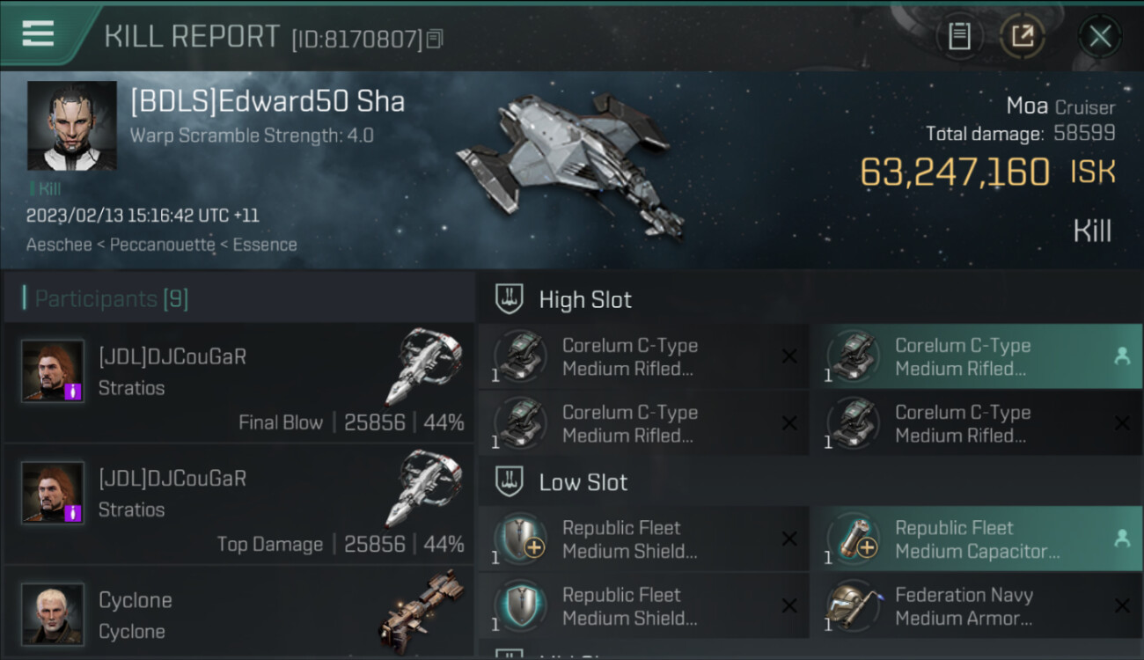Screen dimensions: 1144x660
Task: Collapse the Low Slot section
Action: point(583,482)
